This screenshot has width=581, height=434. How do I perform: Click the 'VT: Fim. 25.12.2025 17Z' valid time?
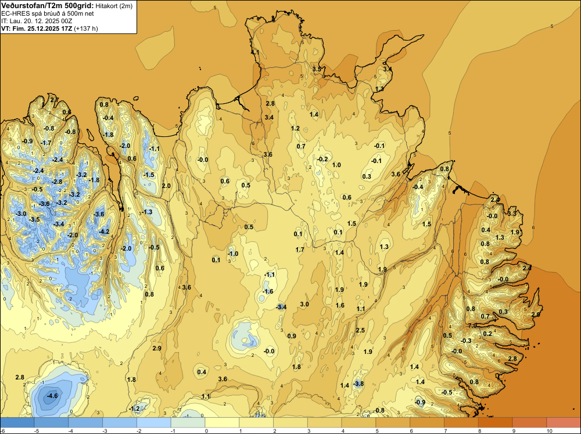[37, 28]
